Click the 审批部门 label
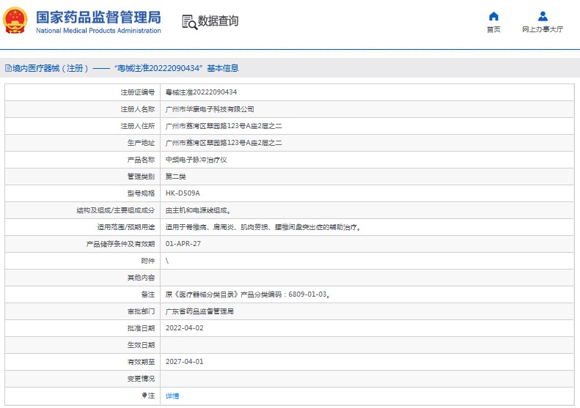The image size is (580, 408). click(x=141, y=311)
